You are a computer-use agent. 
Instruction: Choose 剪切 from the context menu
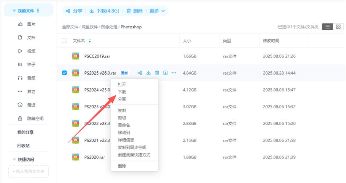click(x=122, y=118)
